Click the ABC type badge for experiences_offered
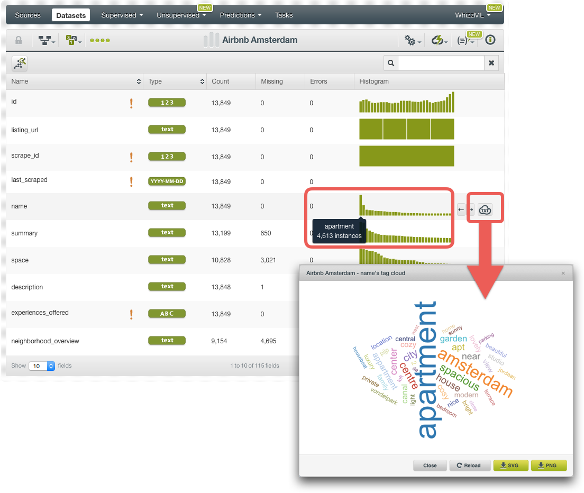This screenshot has height=493, width=584. [x=167, y=314]
